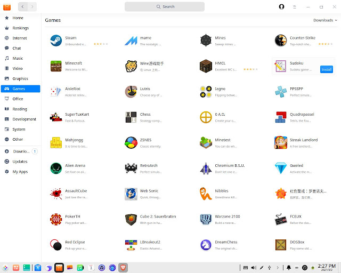The width and height of the screenshot is (341, 273).
Task: Open the hamburger main menu
Action: (x=295, y=7)
